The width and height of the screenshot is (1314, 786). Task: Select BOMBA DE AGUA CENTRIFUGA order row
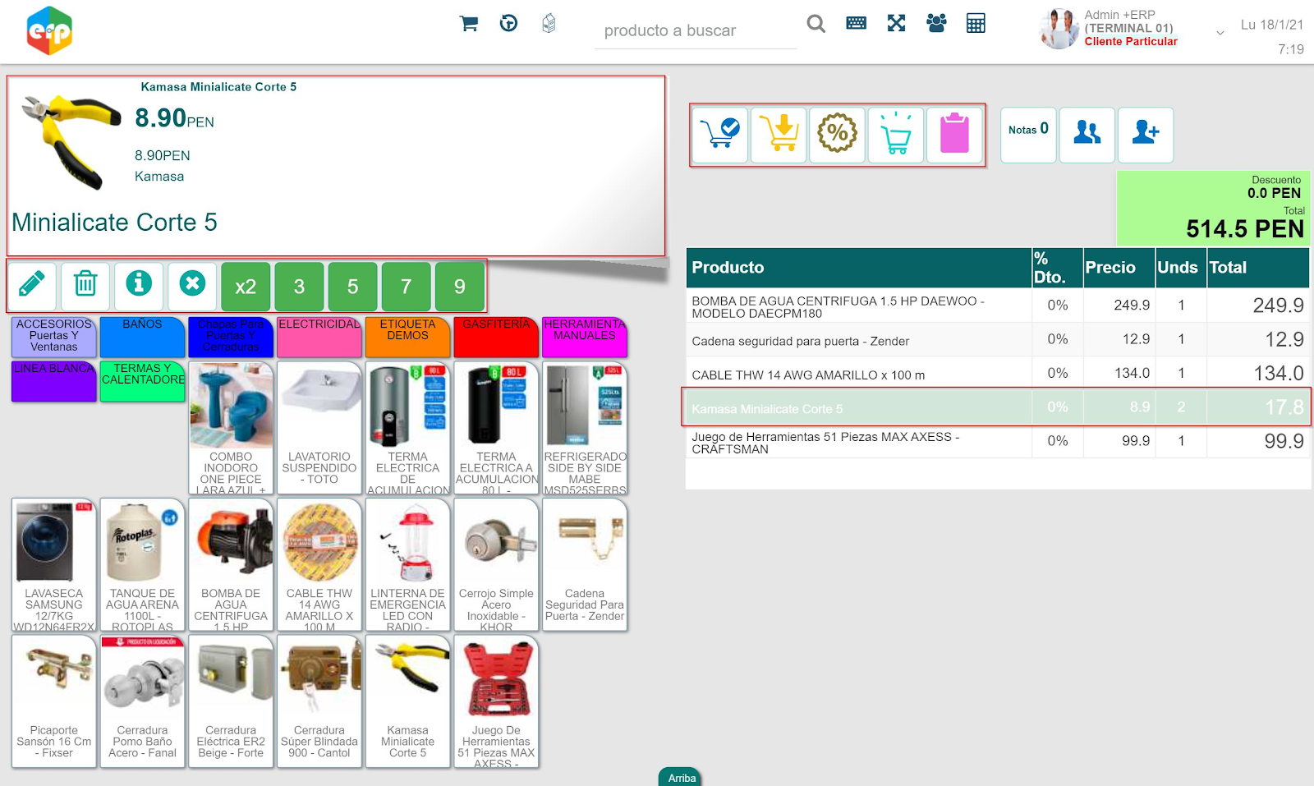(x=997, y=306)
